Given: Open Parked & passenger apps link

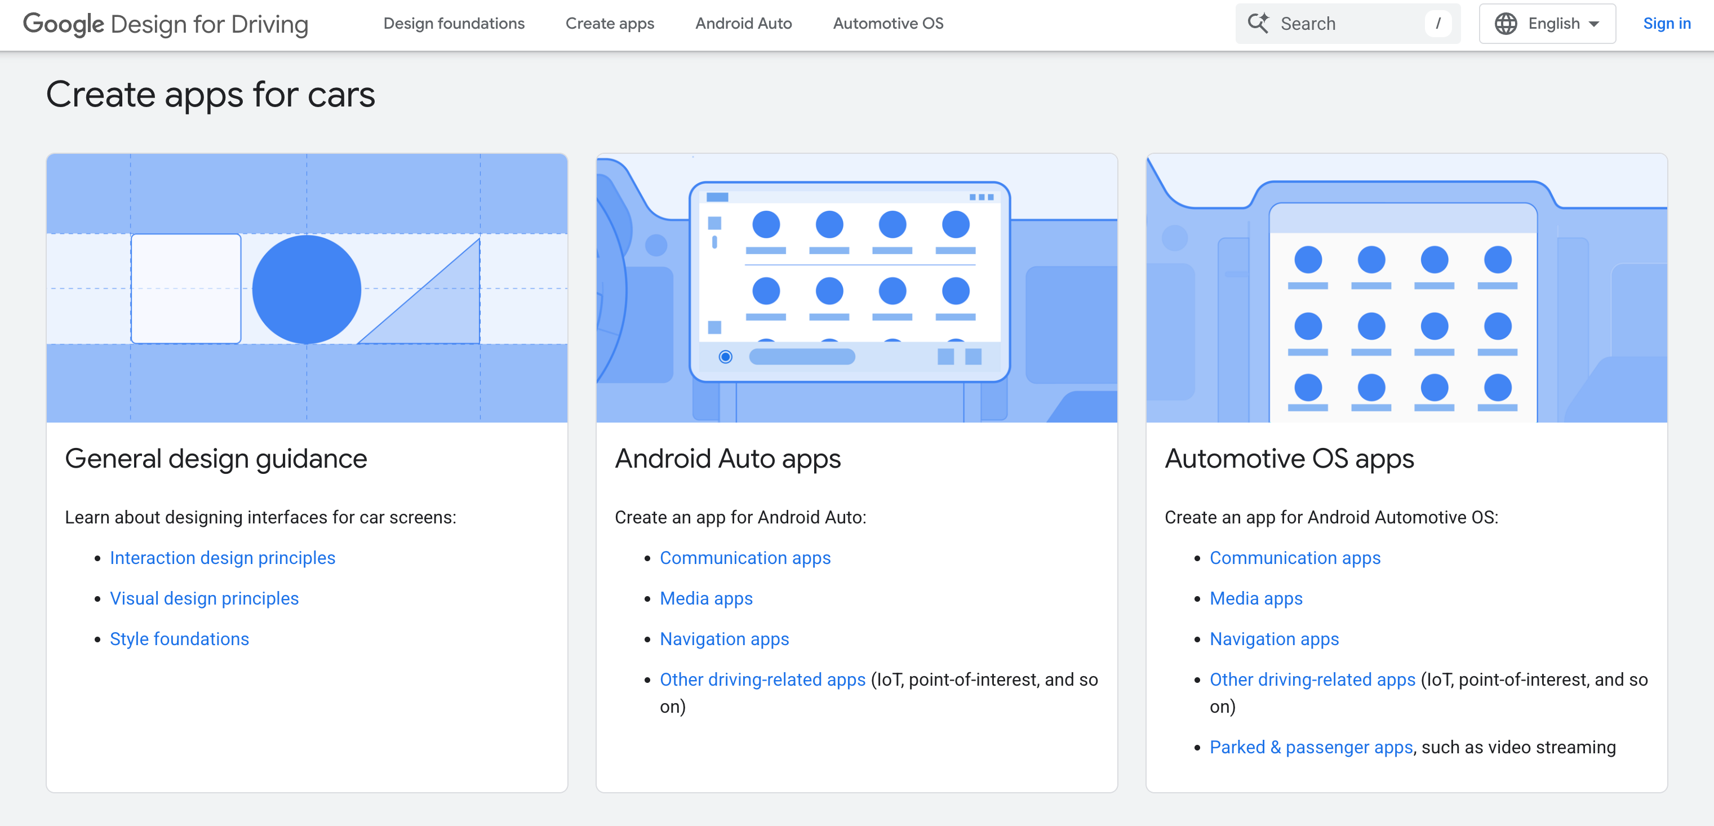Looking at the screenshot, I should point(1311,747).
